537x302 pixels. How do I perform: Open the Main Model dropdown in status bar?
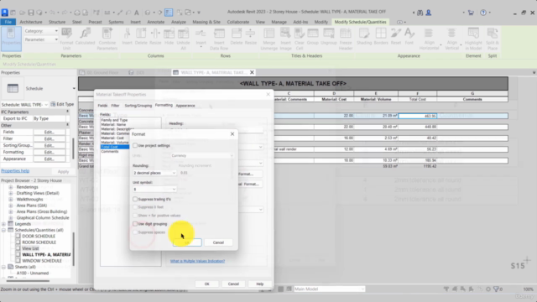pos(329,289)
